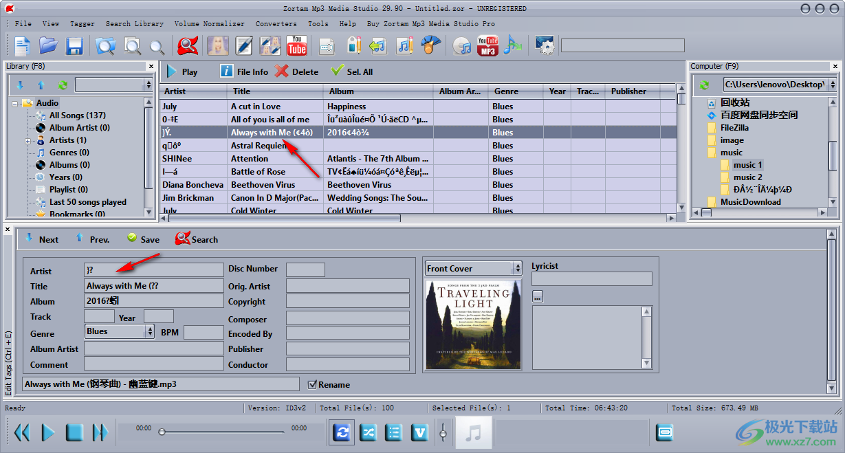The width and height of the screenshot is (845, 453).
Task: Open the Buy Zortam Mp3 Media Studio Pro menu
Action: coord(431,23)
